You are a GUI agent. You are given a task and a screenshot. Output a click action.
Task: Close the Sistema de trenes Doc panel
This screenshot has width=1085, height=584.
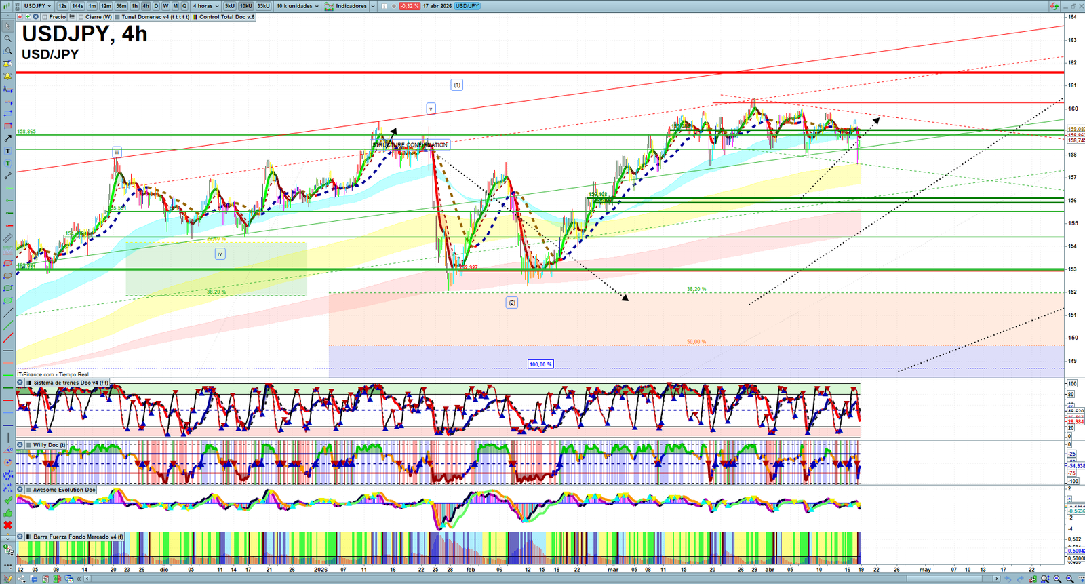pos(20,383)
